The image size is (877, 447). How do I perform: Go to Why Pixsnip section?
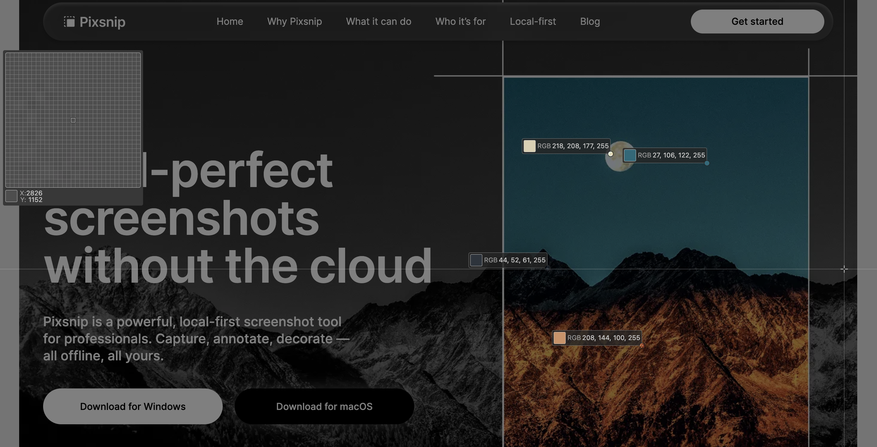pyautogui.click(x=295, y=22)
